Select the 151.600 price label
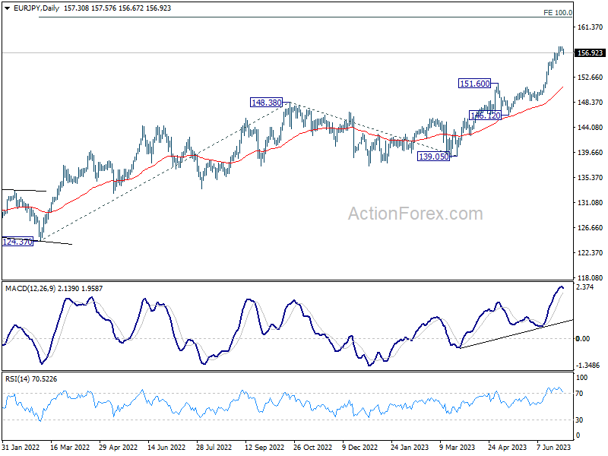This screenshot has width=608, height=456. coord(474,84)
